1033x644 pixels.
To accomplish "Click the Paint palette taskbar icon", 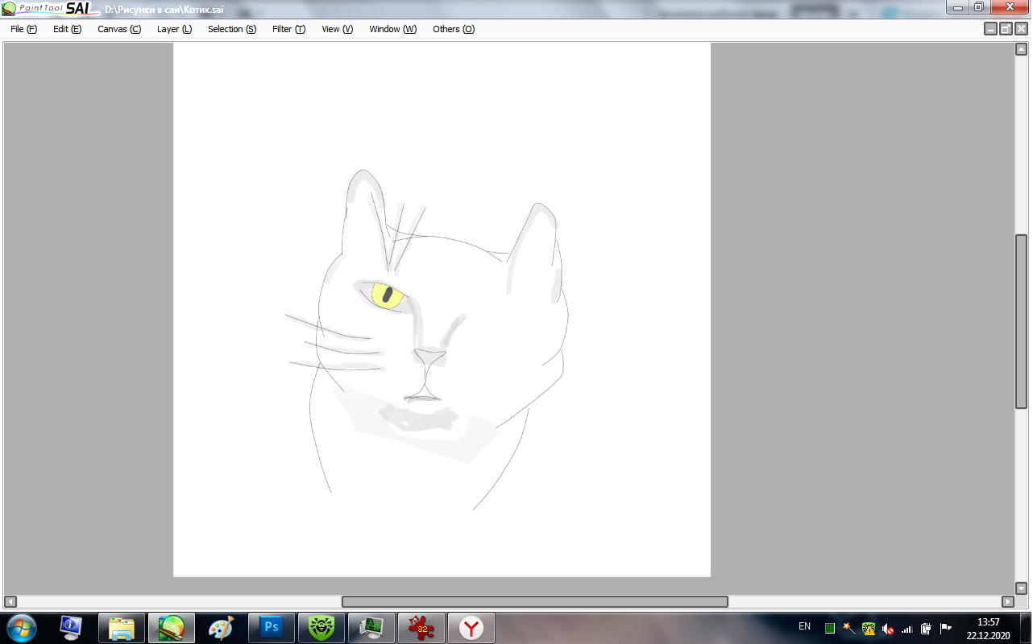I will pos(221,628).
